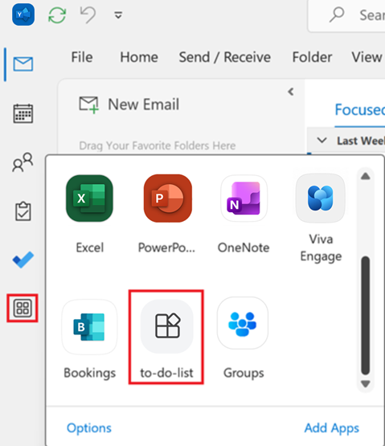Click the apps flyout scrollbar thumb
385x446 pixels.
pyautogui.click(x=366, y=316)
